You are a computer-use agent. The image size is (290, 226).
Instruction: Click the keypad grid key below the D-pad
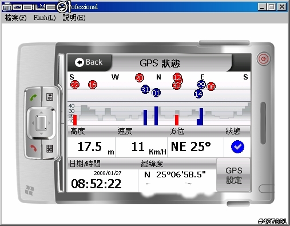[50, 149]
